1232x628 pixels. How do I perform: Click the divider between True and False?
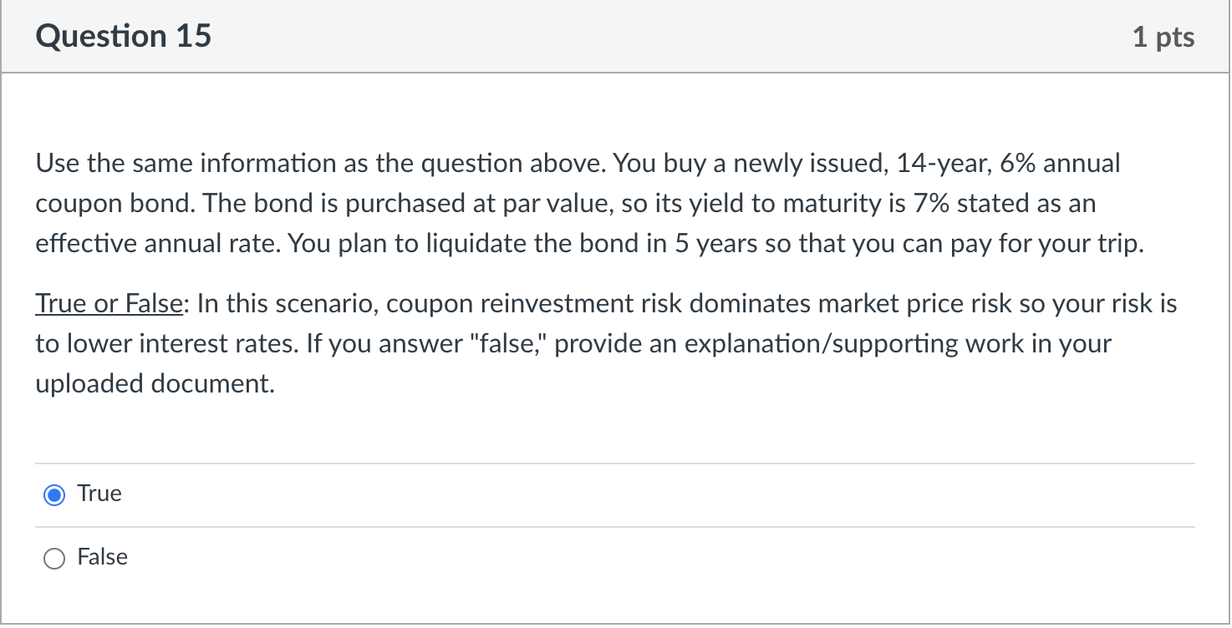click(x=585, y=526)
